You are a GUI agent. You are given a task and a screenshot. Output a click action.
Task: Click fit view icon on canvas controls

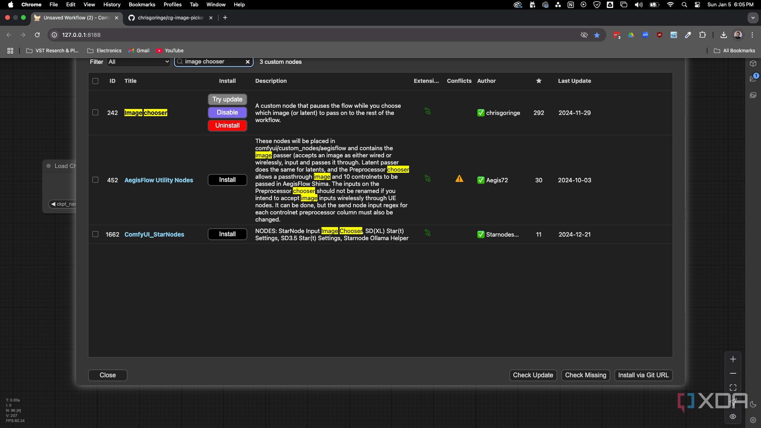(733, 388)
